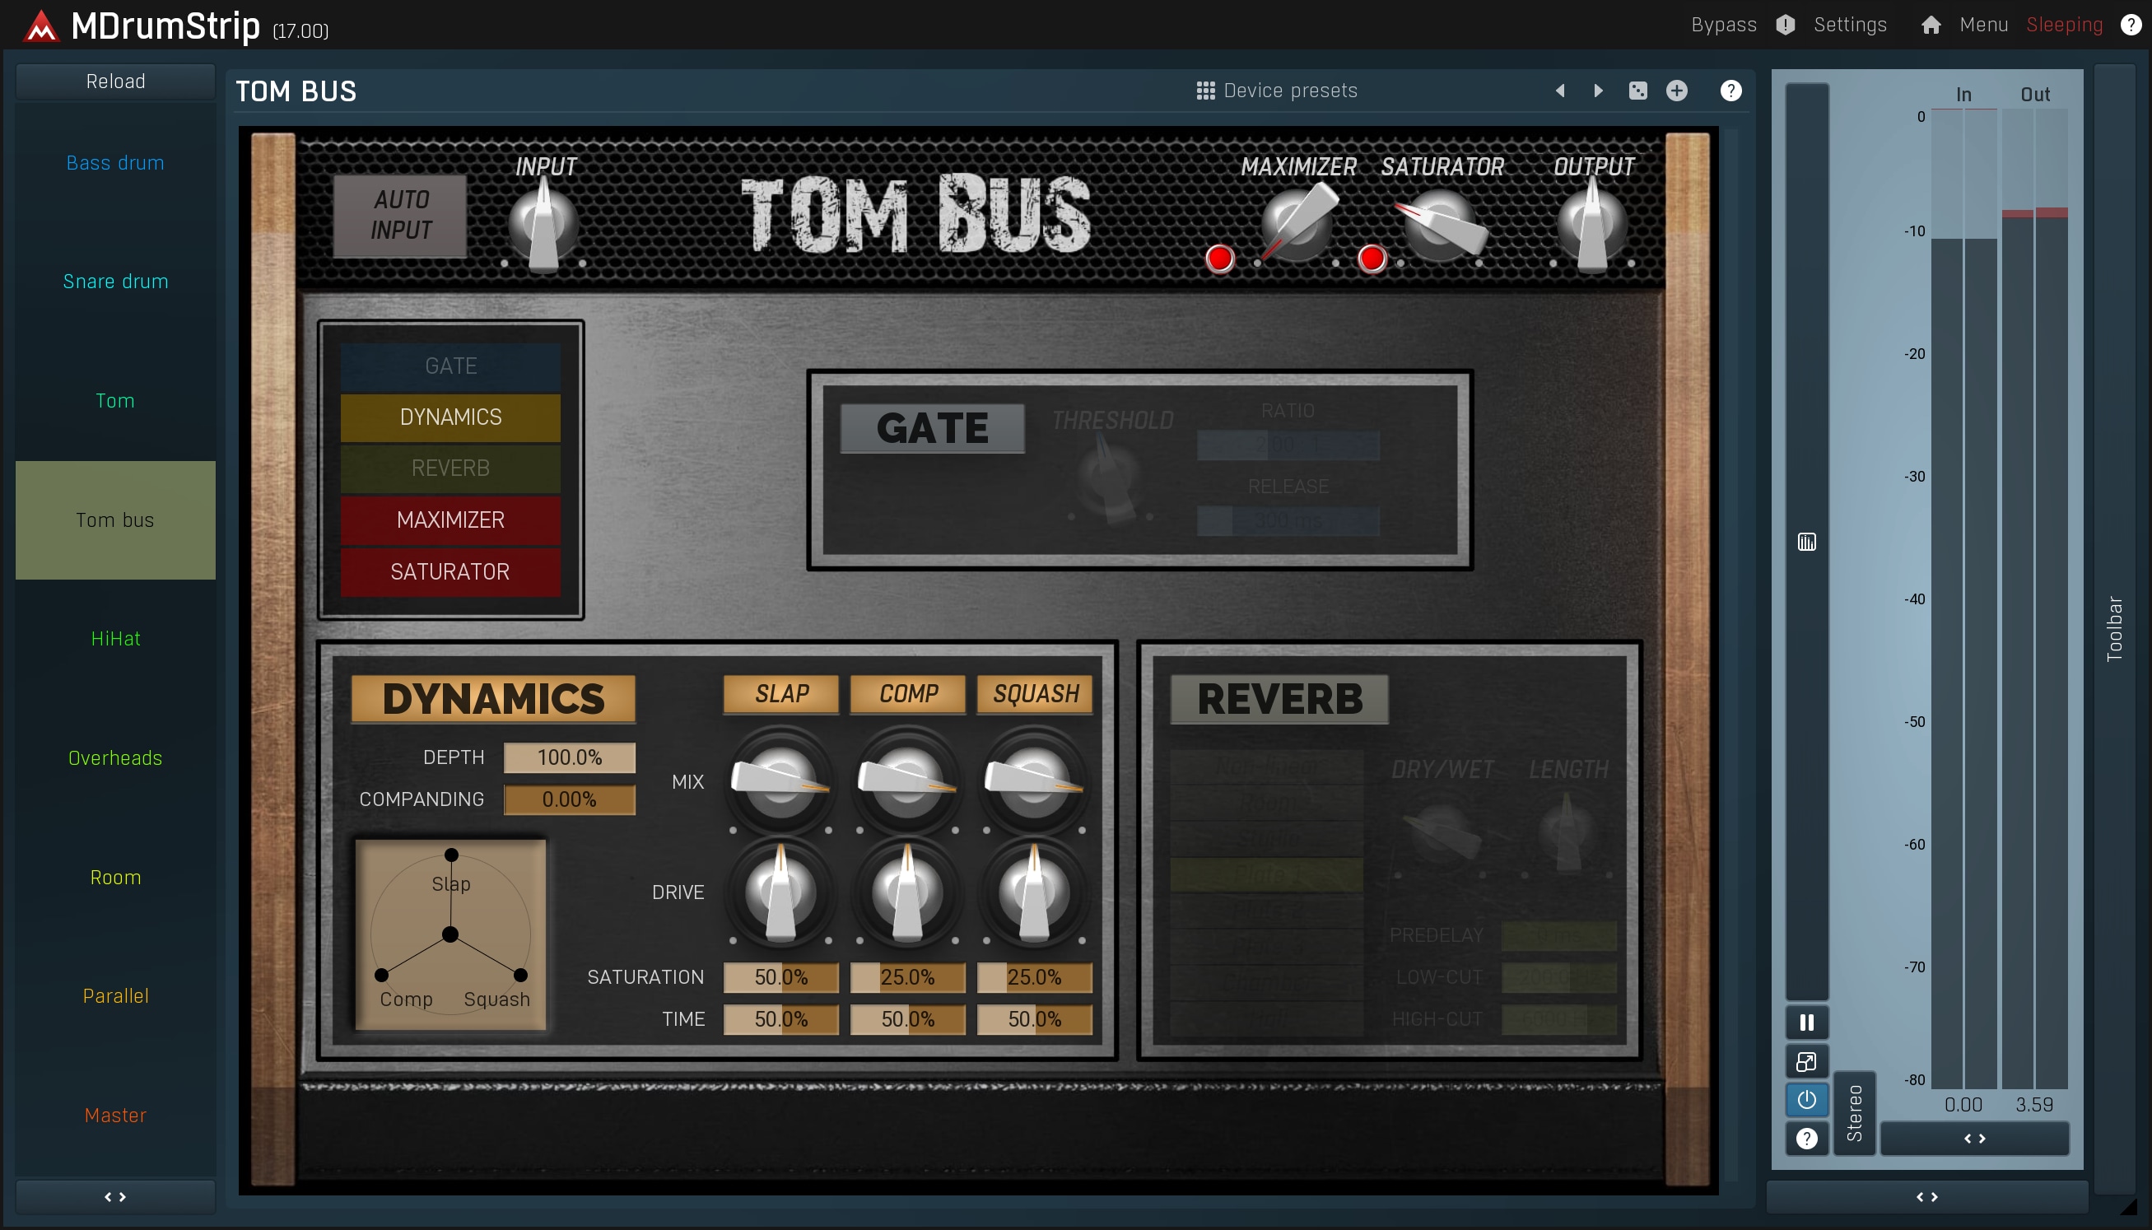Pause the level meter
Screen dimensions: 2152x1230
1805,1023
